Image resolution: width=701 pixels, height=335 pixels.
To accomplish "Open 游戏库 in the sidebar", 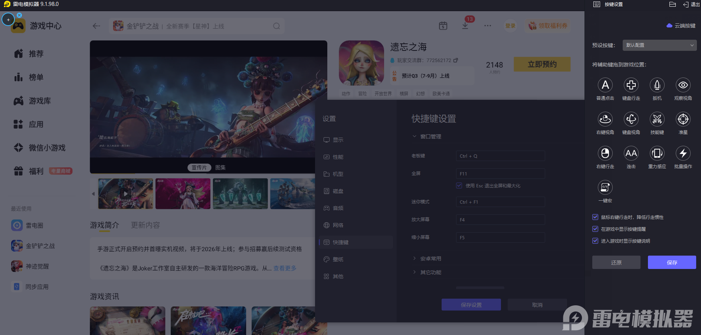I will click(32, 101).
